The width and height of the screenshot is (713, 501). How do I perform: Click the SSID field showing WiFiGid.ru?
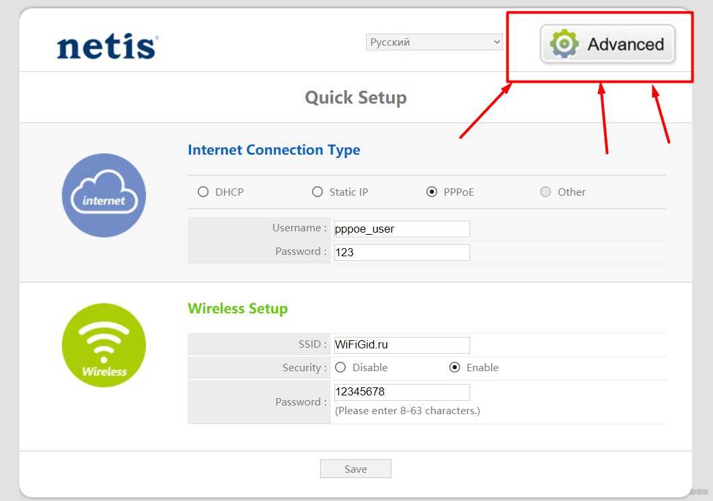pyautogui.click(x=402, y=345)
